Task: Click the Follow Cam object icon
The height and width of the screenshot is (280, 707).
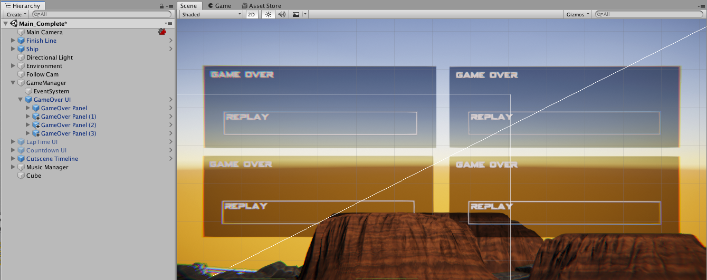Action: click(x=21, y=74)
